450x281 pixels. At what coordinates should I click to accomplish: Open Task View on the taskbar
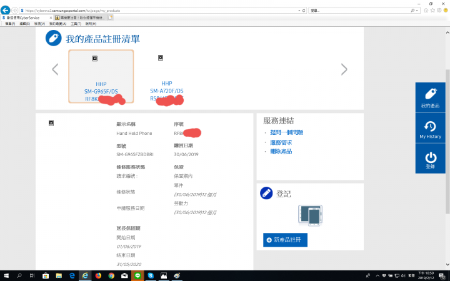tap(32, 276)
